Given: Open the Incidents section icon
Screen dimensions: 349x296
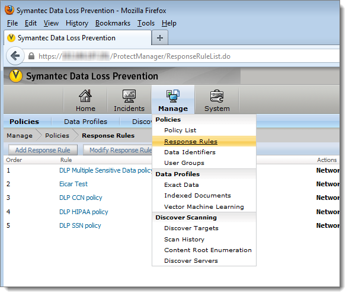Looking at the screenshot, I should (x=129, y=96).
